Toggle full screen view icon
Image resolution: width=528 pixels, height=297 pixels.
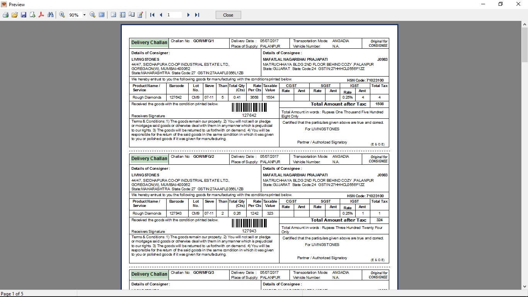[x=101, y=15]
